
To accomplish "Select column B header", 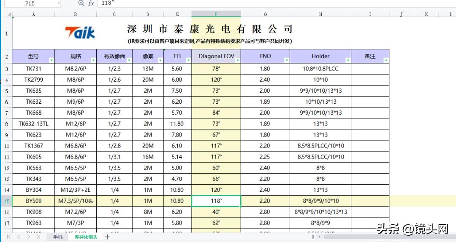I will pyautogui.click(x=75, y=14).
